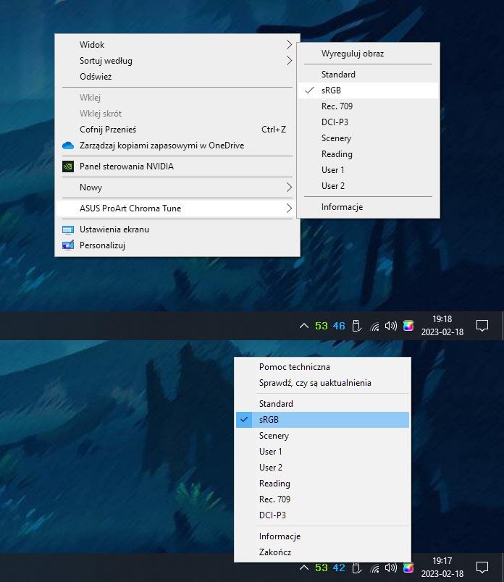504x582 pixels.
Task: Expand the Widok submenu
Action: point(177,45)
